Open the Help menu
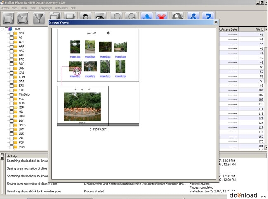Image resolution: width=268 pixels, height=199 pixels. click(x=74, y=8)
